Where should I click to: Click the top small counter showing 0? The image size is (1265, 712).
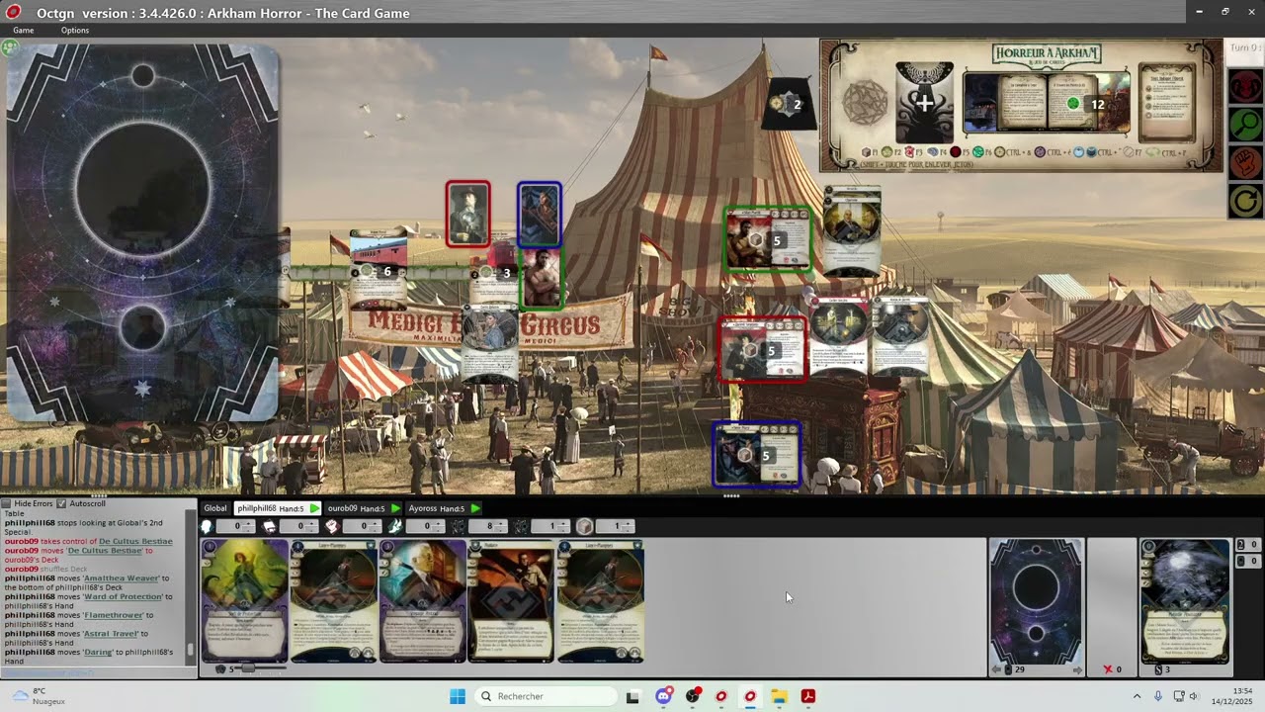pos(1247,545)
